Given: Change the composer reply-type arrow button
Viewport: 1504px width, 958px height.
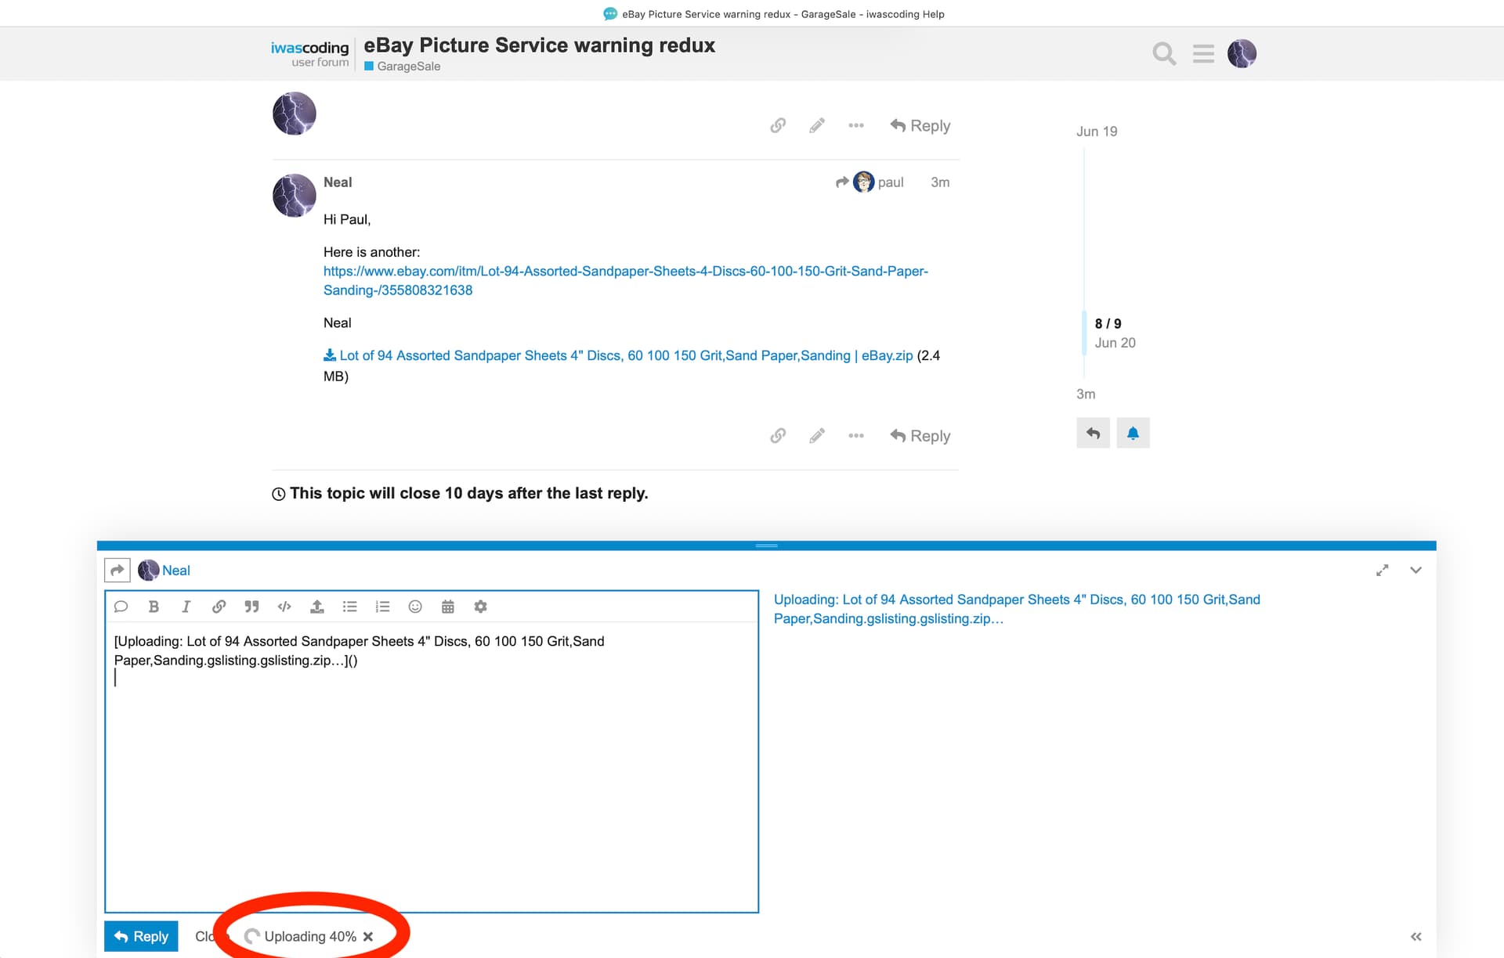Looking at the screenshot, I should [x=117, y=570].
